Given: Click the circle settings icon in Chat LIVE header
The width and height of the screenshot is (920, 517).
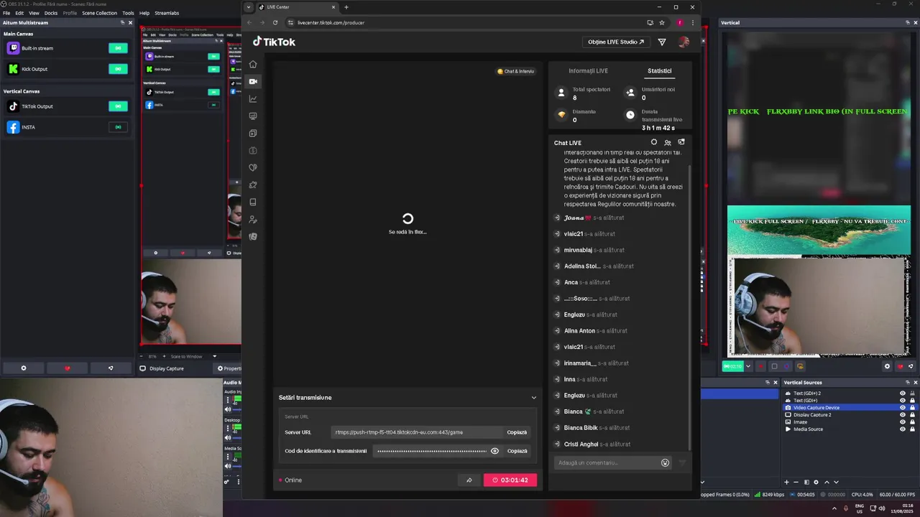Looking at the screenshot, I should (x=654, y=142).
